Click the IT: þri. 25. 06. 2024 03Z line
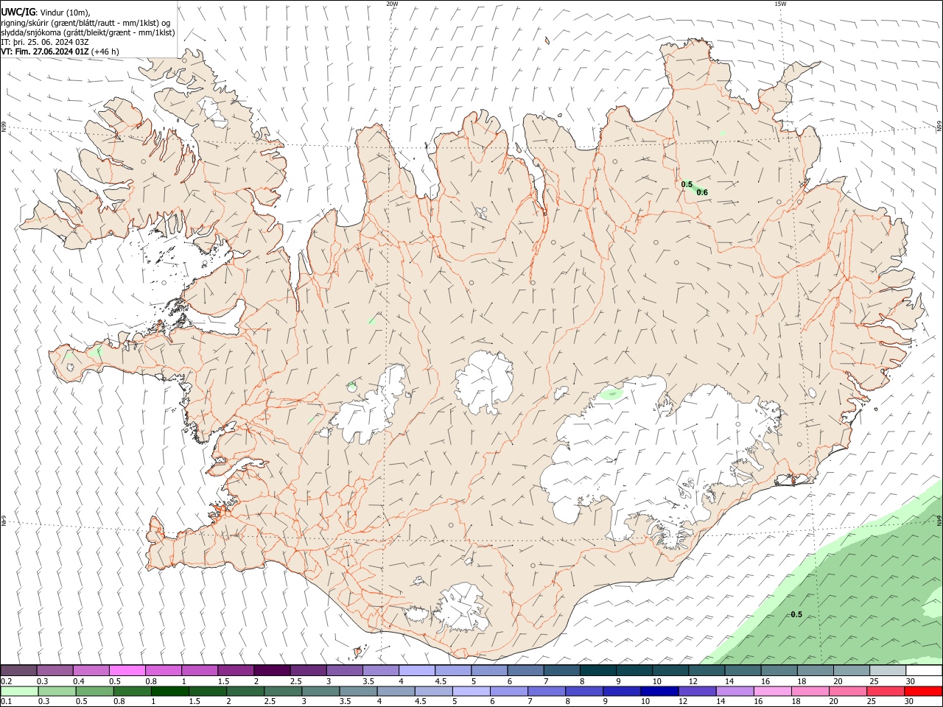This screenshot has height=707, width=943. 45,42
